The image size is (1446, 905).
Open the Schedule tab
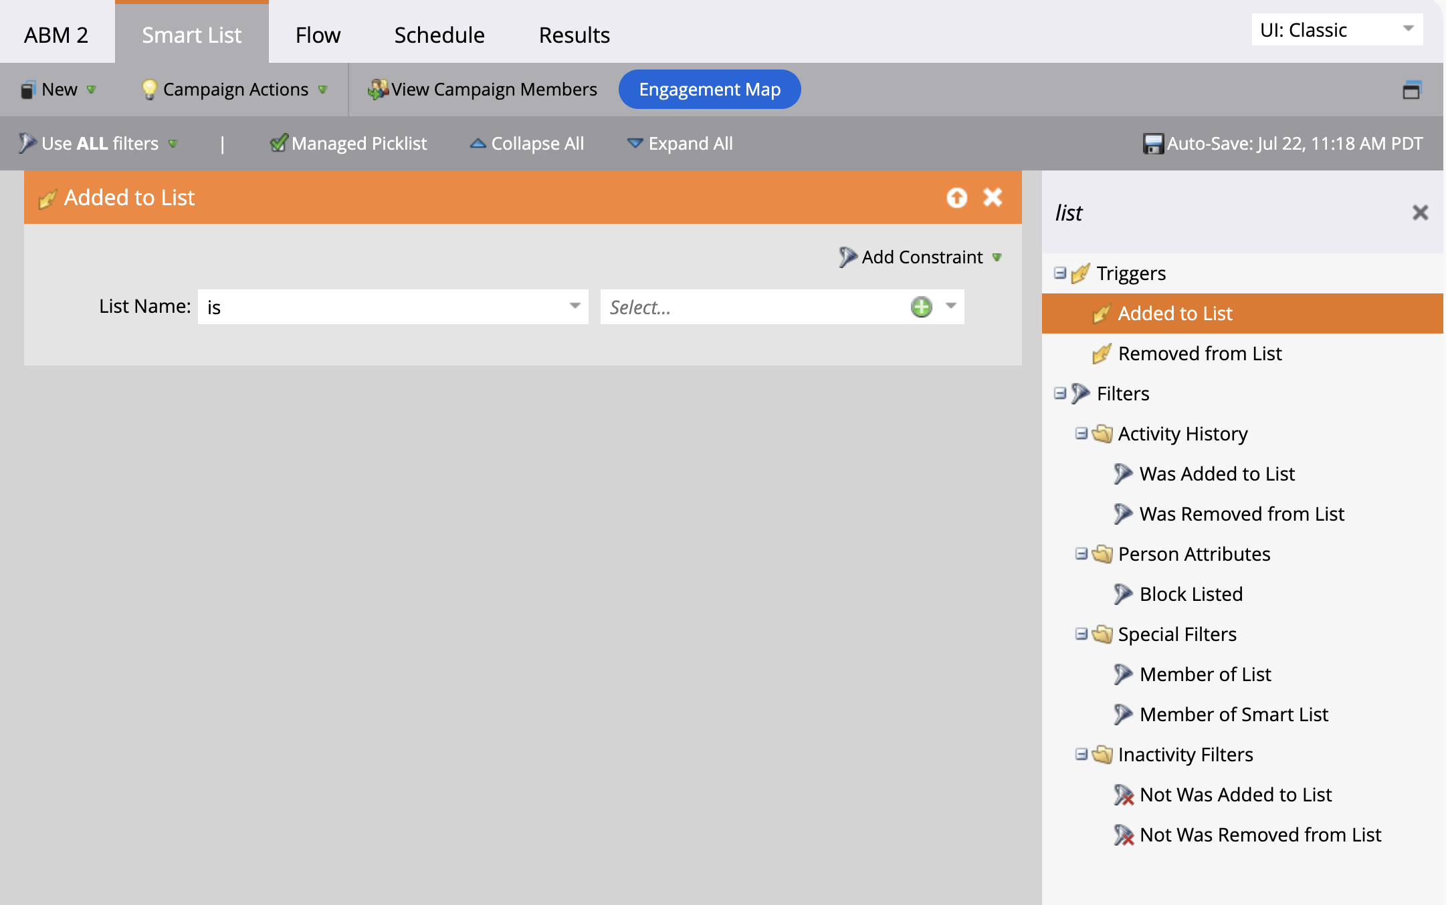pyautogui.click(x=439, y=34)
